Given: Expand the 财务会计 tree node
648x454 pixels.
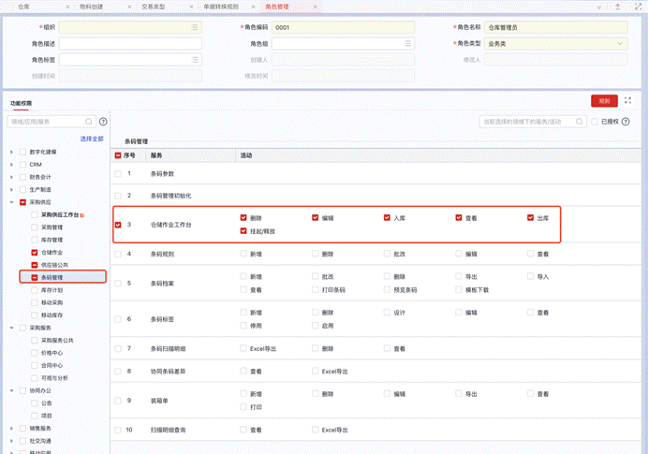Looking at the screenshot, I should tap(11, 177).
